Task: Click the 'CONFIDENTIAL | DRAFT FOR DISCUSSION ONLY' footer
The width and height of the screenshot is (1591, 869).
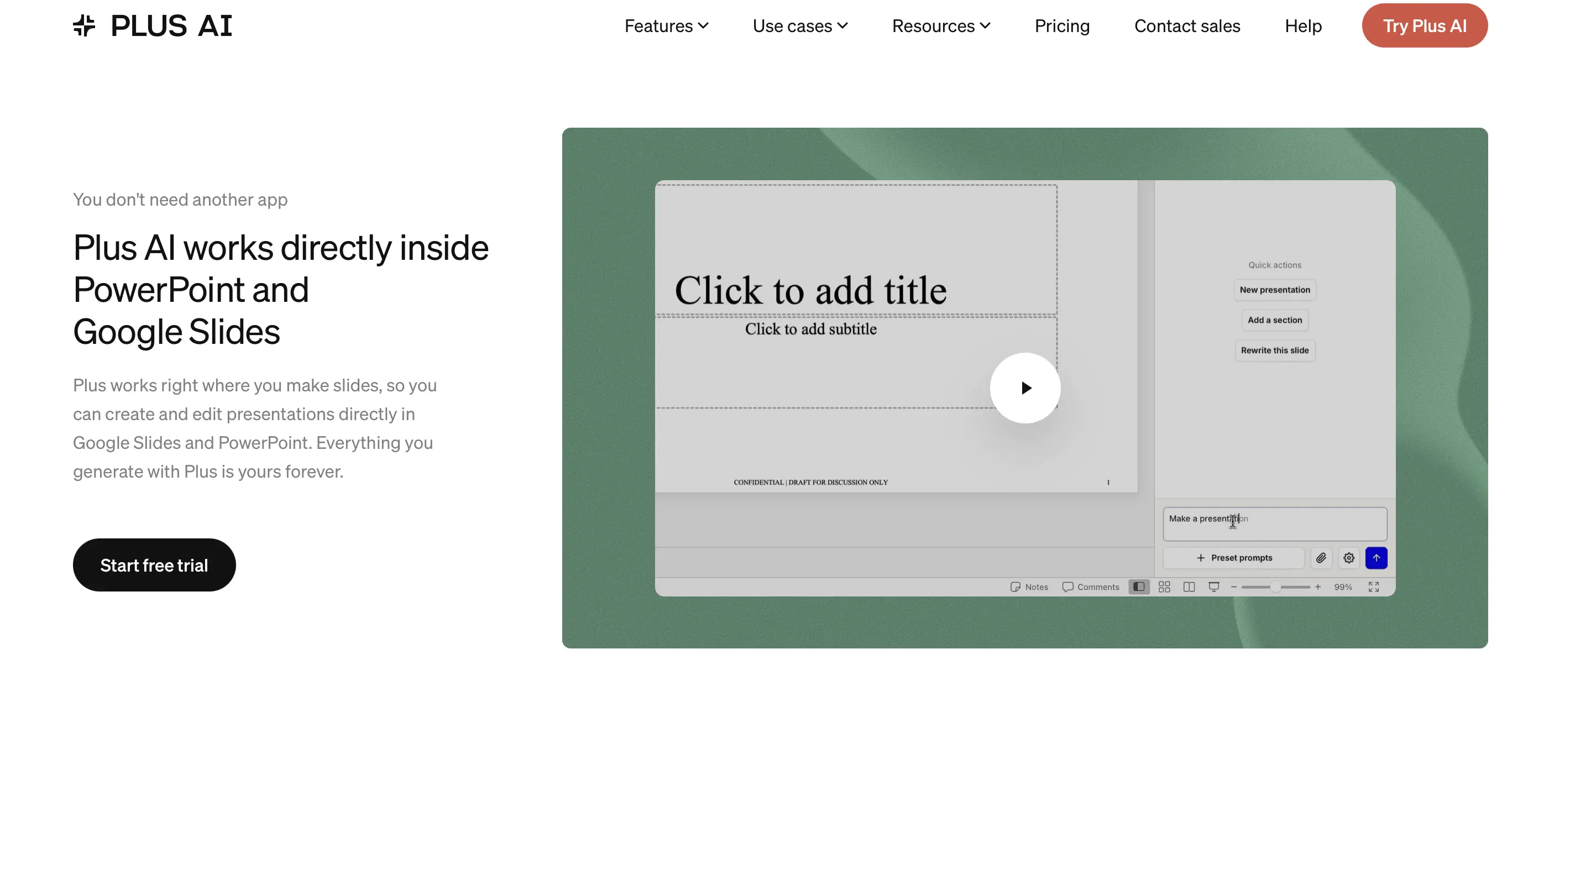Action: (810, 483)
